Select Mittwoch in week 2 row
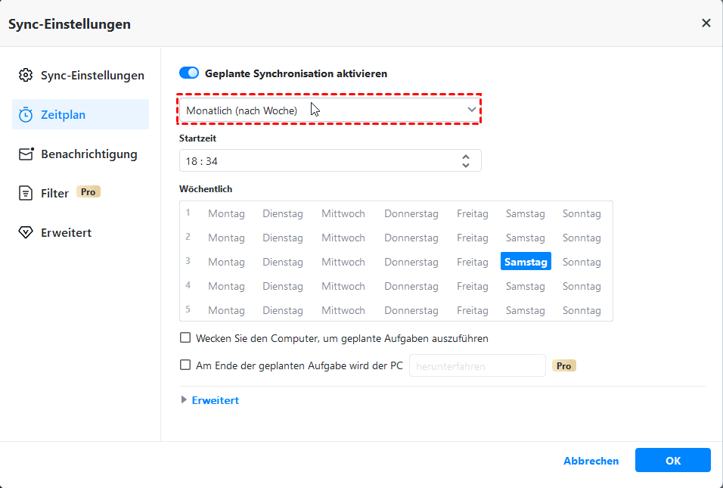723x488 pixels. click(343, 238)
